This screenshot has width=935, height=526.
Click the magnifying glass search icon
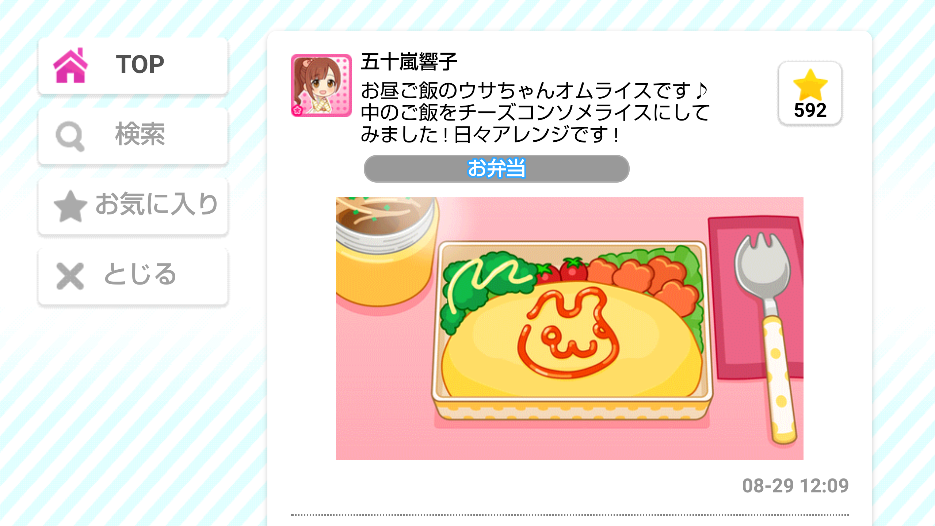(70, 136)
